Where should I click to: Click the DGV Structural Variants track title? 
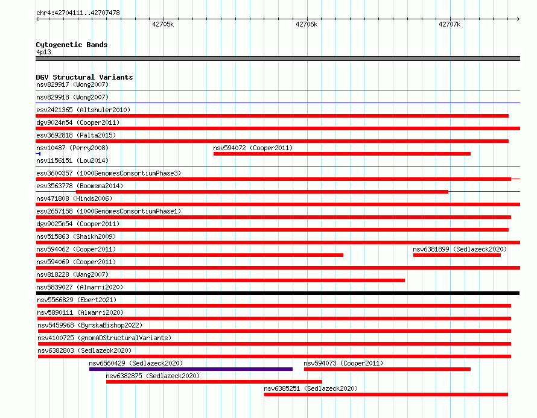point(84,77)
